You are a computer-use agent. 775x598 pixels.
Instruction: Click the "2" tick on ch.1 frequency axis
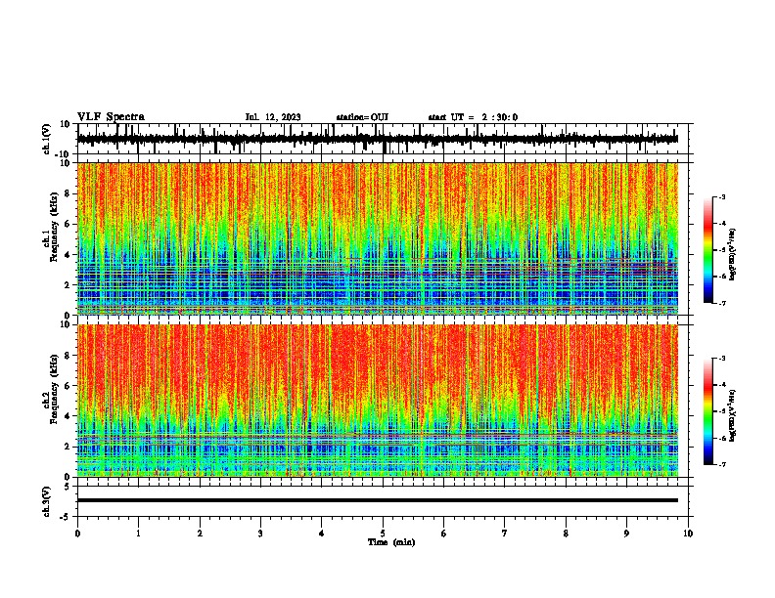(x=68, y=284)
